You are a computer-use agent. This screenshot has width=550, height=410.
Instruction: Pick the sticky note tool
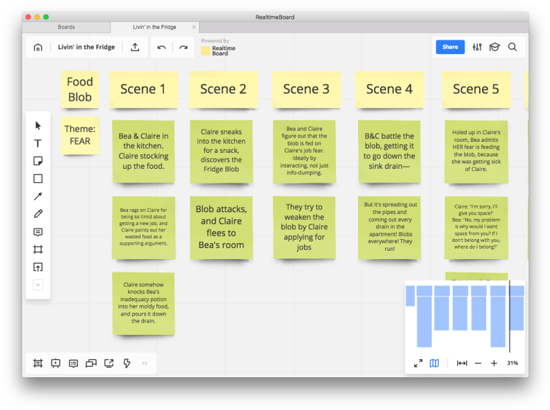point(38,161)
